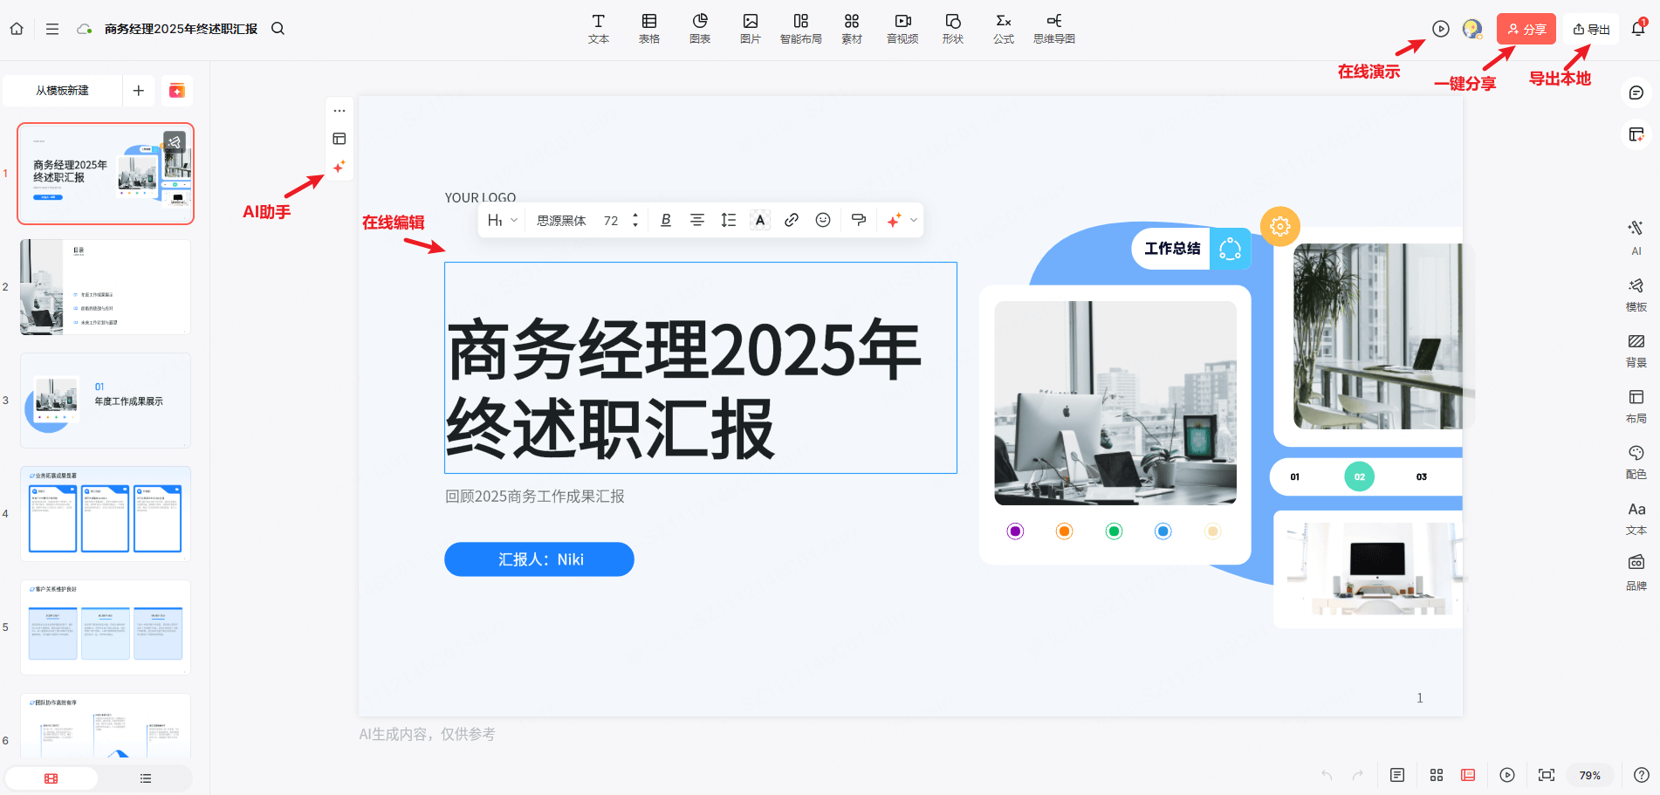
Task: Click the AI assistant sparkle icon beside slide
Action: point(340,166)
